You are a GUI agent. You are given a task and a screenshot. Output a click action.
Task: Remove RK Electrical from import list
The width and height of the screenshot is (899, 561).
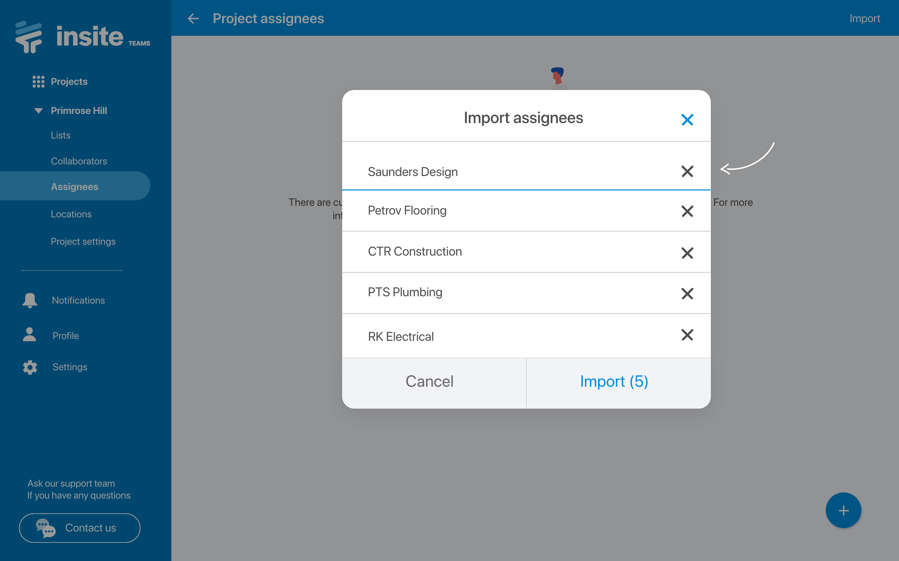coord(687,334)
